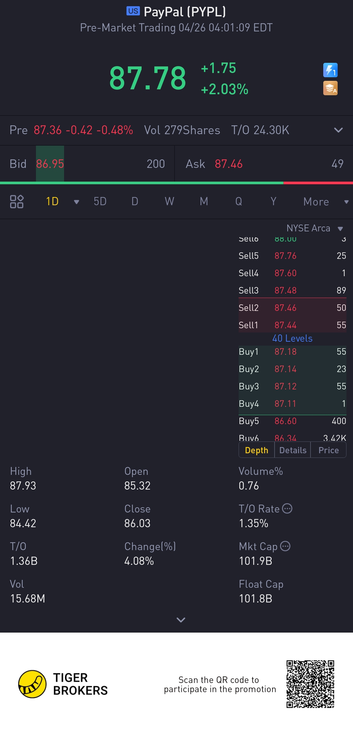Select the Details view tab
This screenshot has height=736, width=353.
pos(293,450)
